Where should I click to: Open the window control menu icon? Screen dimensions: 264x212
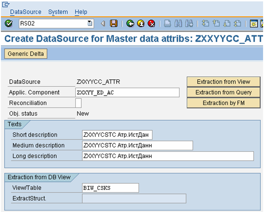6,5
